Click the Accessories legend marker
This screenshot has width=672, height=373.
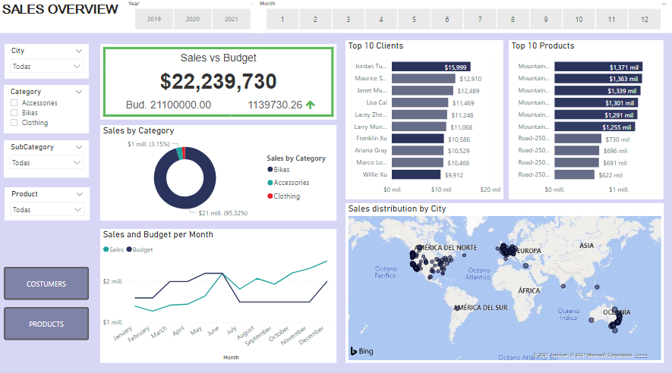click(x=270, y=183)
